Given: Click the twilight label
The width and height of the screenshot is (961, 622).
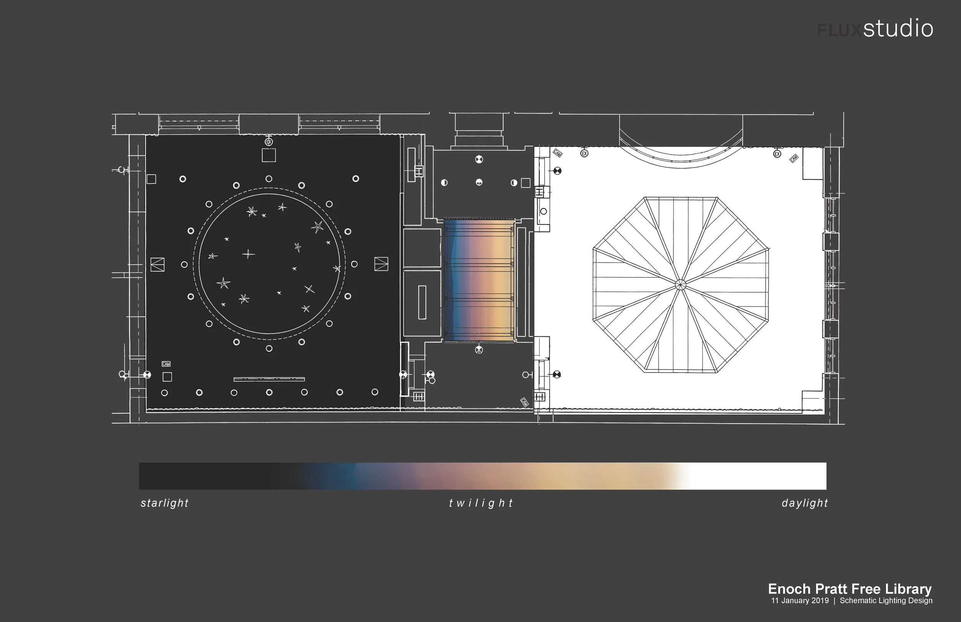Looking at the screenshot, I should 480,503.
